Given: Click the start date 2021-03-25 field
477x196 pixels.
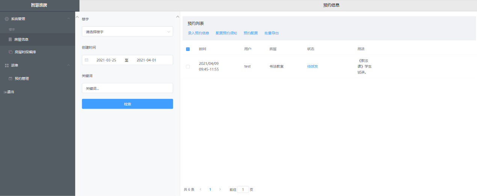Looking at the screenshot, I should tap(106, 60).
